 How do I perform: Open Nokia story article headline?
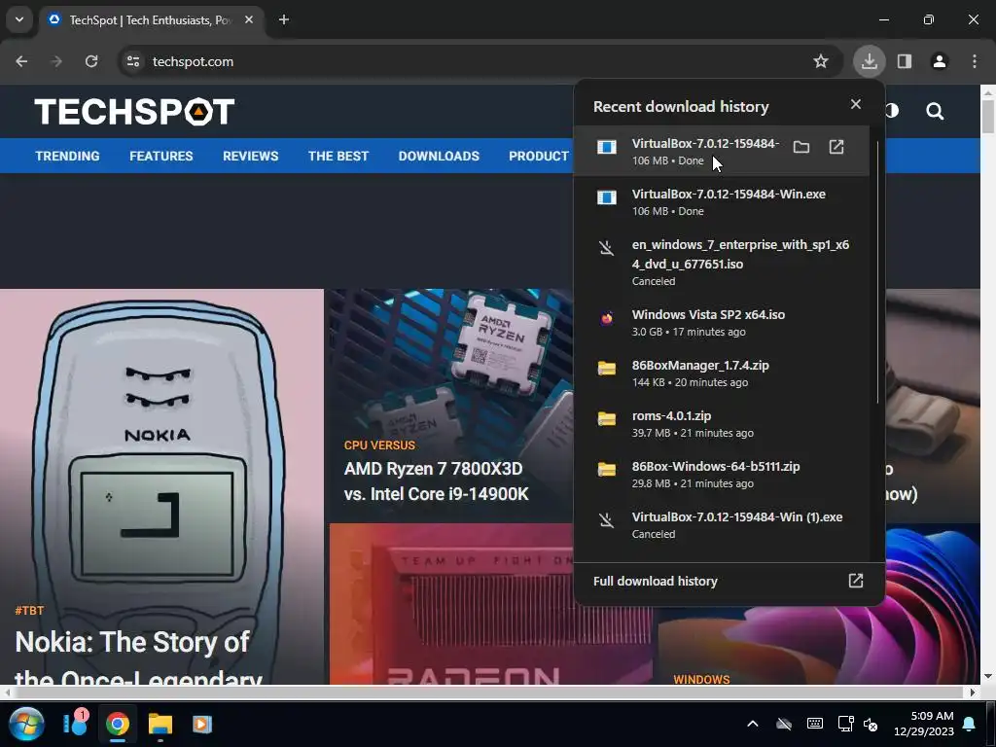point(138,658)
